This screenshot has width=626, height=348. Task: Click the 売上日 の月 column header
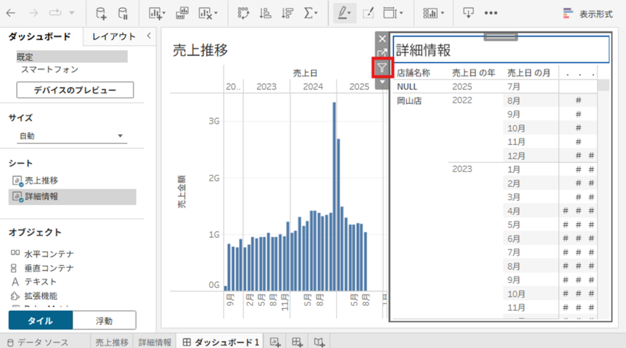529,73
